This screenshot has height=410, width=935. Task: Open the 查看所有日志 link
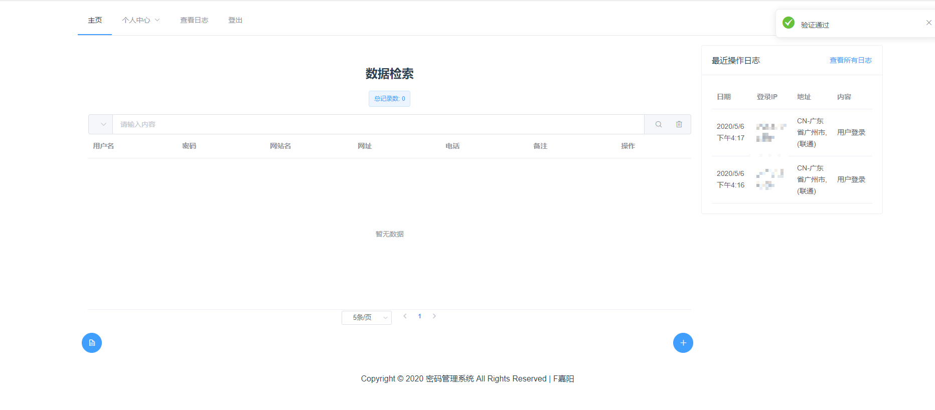tap(850, 60)
